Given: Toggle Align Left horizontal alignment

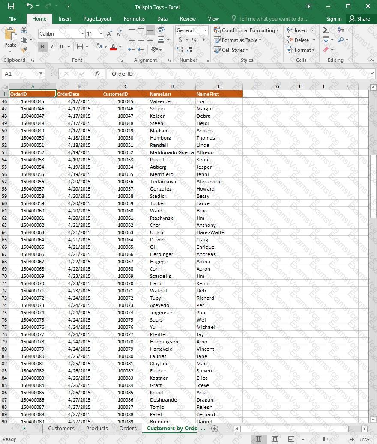Looking at the screenshot, I should point(132,40).
